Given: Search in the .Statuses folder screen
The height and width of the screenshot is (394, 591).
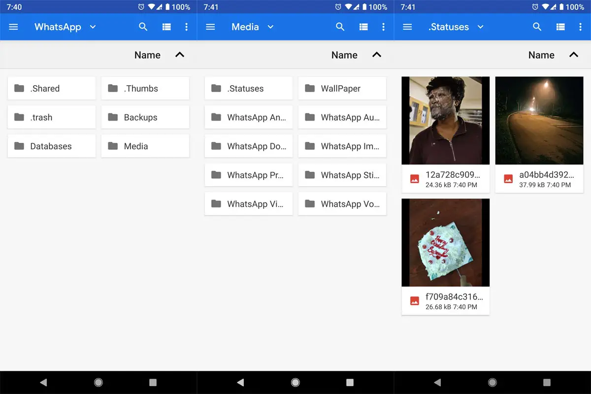Looking at the screenshot, I should [537, 27].
